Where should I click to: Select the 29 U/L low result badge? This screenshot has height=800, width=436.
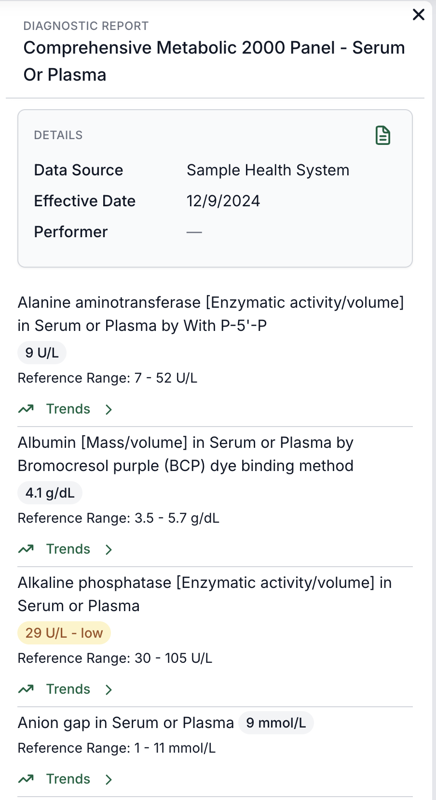point(64,632)
